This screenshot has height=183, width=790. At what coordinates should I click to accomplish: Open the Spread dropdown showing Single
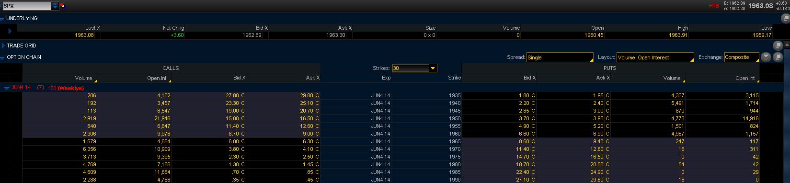point(560,57)
